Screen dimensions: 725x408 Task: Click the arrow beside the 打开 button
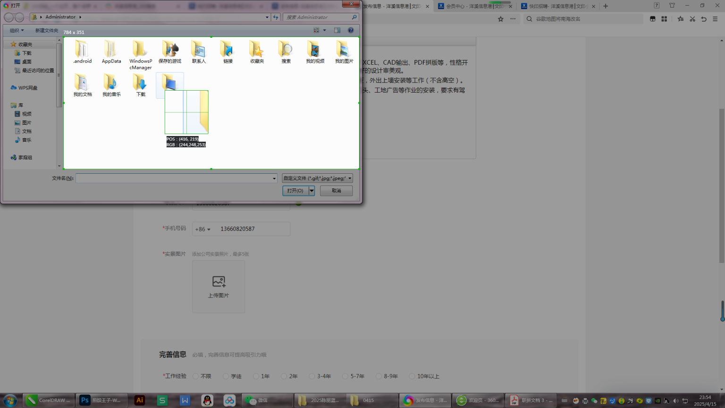tap(312, 191)
